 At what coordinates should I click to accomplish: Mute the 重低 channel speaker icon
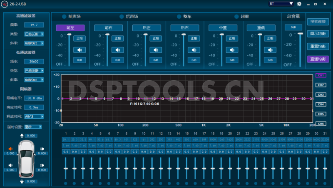coord(270,50)
